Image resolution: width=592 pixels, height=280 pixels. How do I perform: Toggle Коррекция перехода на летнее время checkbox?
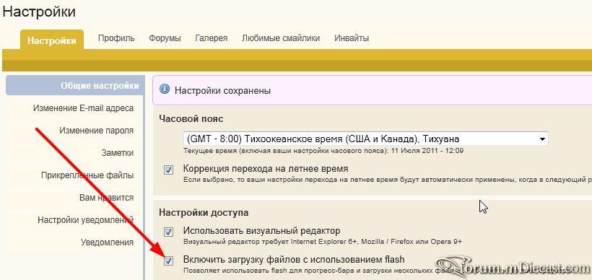168,170
